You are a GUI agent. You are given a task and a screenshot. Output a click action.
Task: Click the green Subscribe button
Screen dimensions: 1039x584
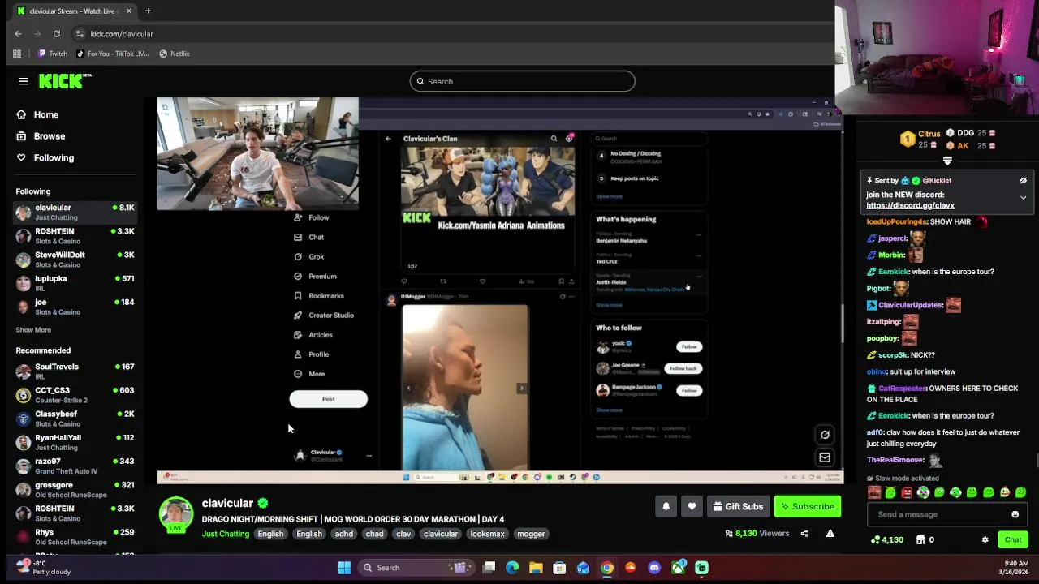[x=807, y=506]
